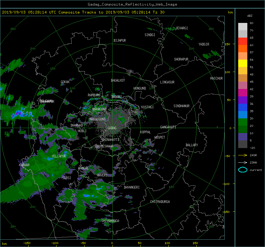Select the BADAMI city label
Image resolution: width=265 pixels, height=247 pixels.
[x=117, y=97]
